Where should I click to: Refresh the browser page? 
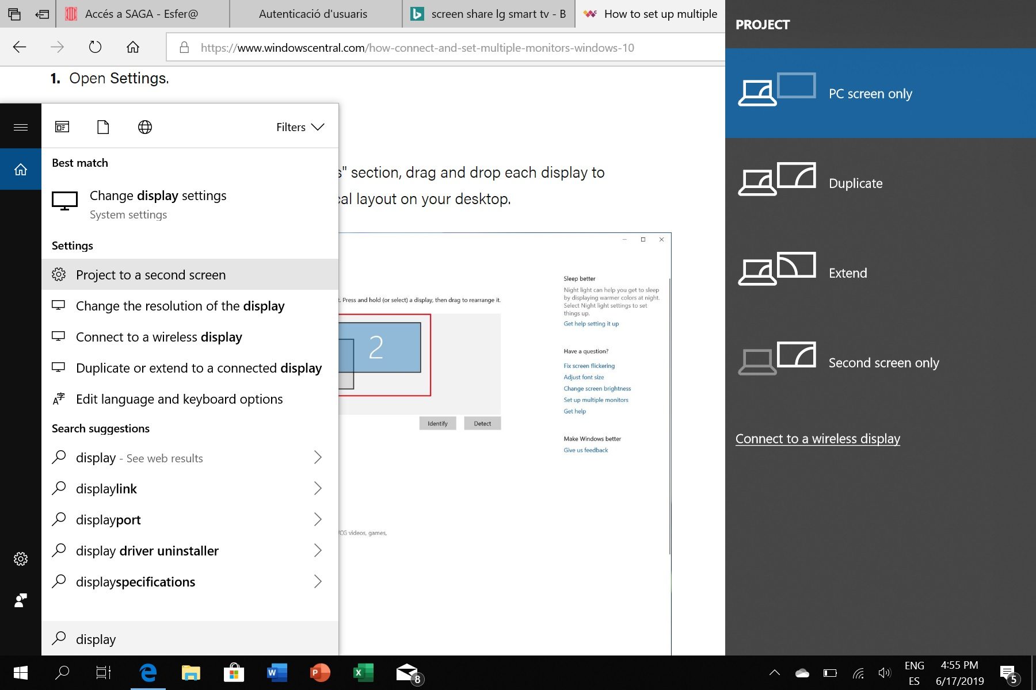(x=95, y=47)
